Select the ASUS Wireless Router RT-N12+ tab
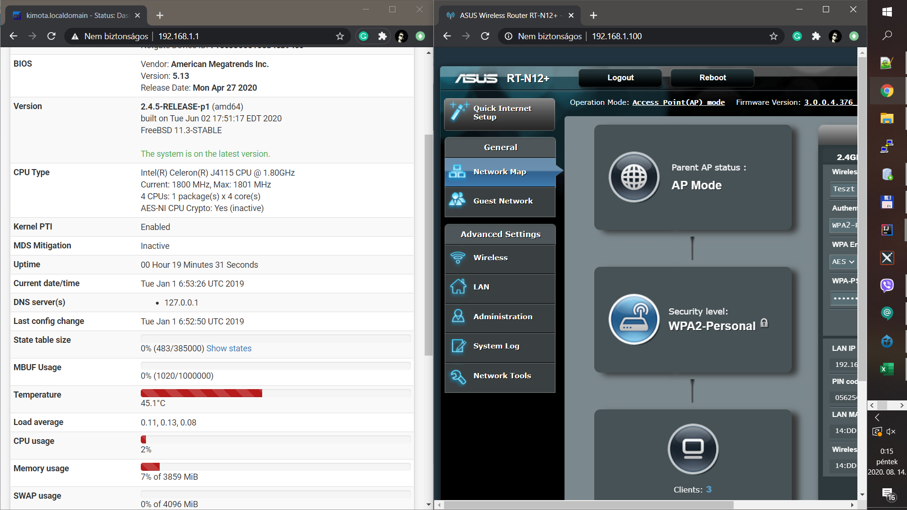The image size is (907, 510). 509,16
